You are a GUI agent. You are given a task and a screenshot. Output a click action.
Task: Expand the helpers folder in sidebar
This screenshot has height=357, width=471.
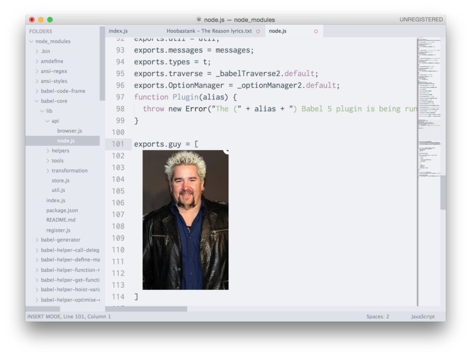coord(48,151)
